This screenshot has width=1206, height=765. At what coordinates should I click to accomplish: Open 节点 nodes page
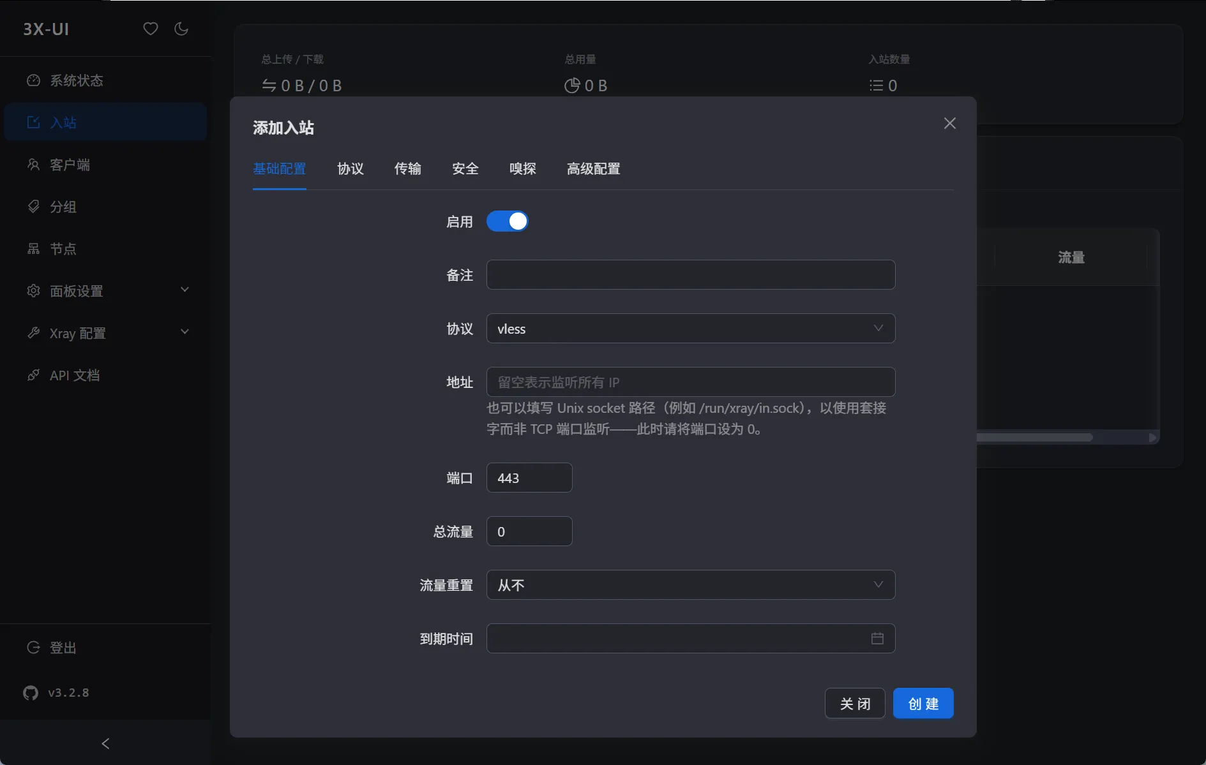click(x=105, y=249)
